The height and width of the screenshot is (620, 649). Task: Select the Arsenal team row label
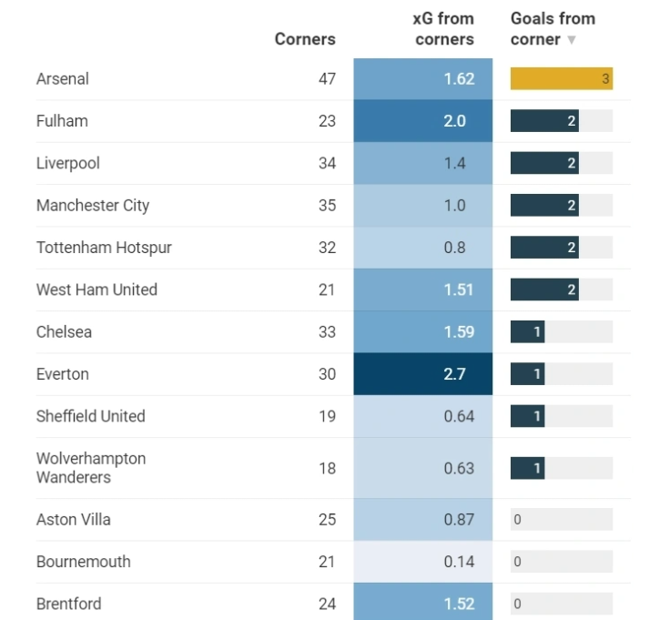coord(63,79)
